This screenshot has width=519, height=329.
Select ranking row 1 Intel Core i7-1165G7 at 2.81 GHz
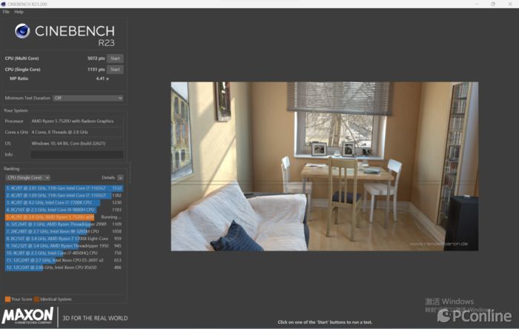click(x=64, y=187)
